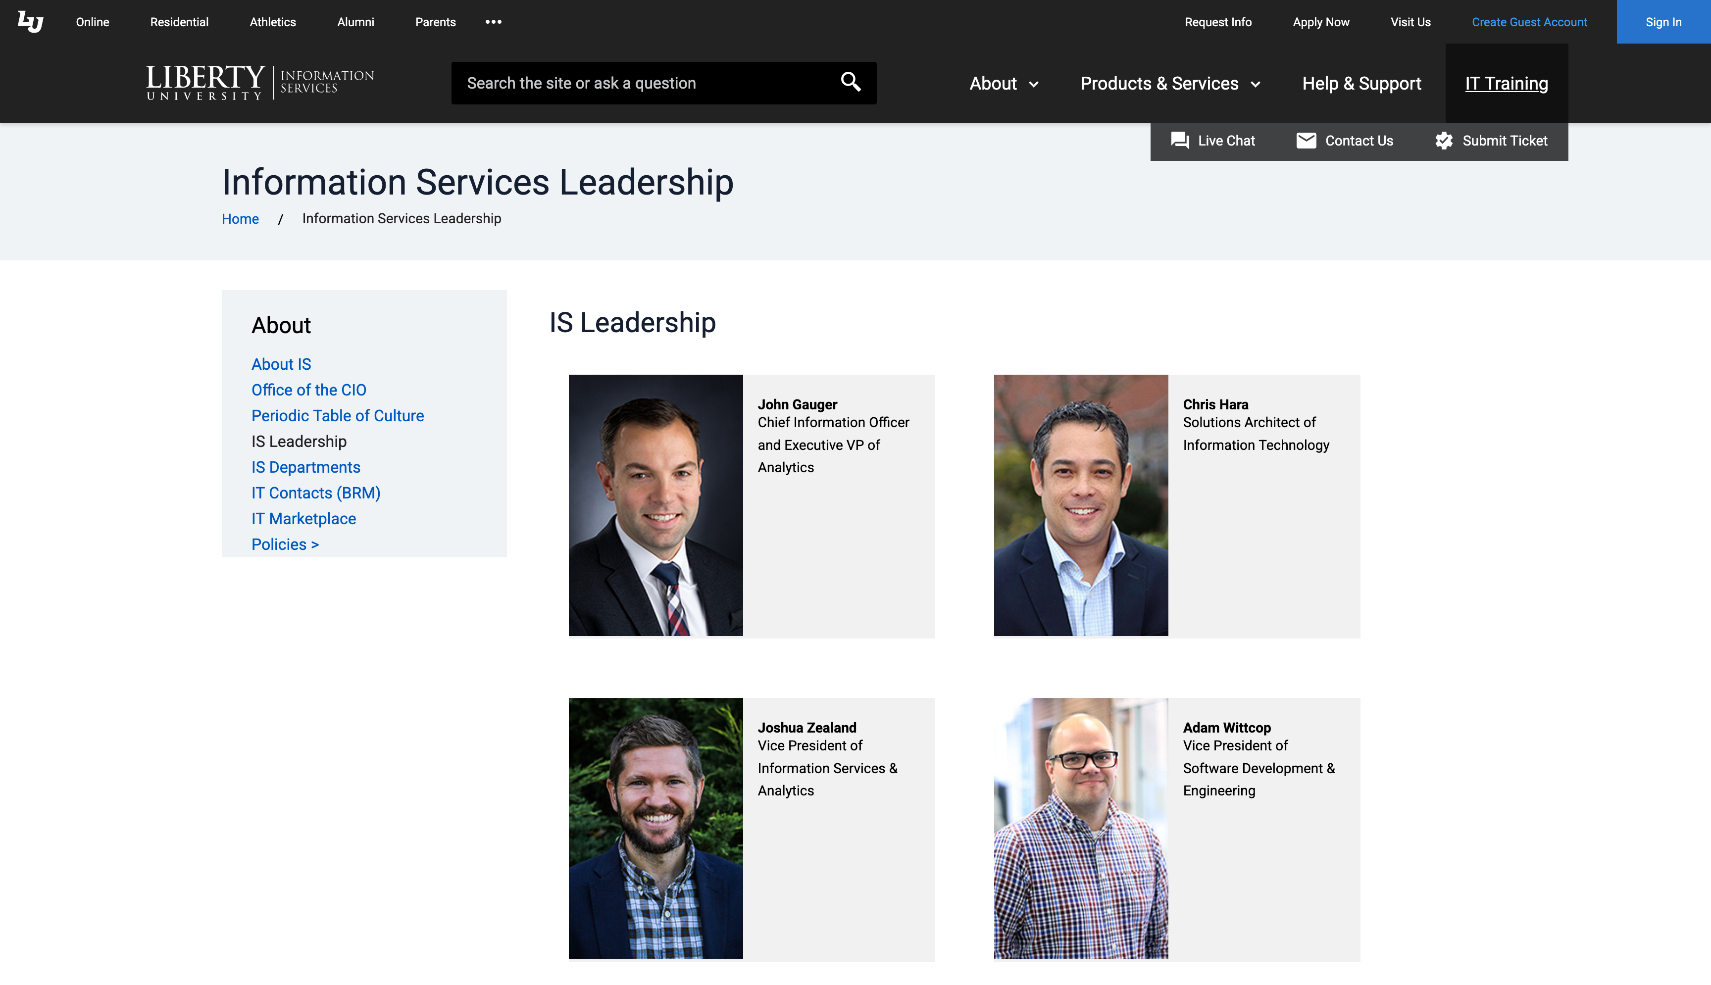1711x985 pixels.
Task: Click the IS Leadership section heading
Action: click(x=632, y=322)
